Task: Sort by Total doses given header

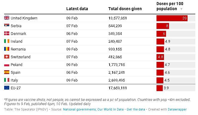Action: point(125,9)
